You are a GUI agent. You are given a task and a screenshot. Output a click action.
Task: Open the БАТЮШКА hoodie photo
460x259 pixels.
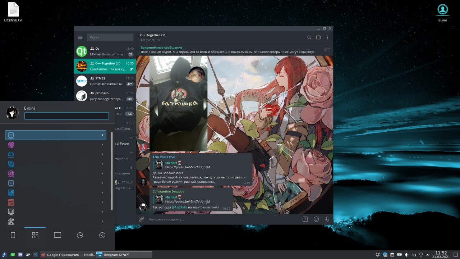coord(178,103)
